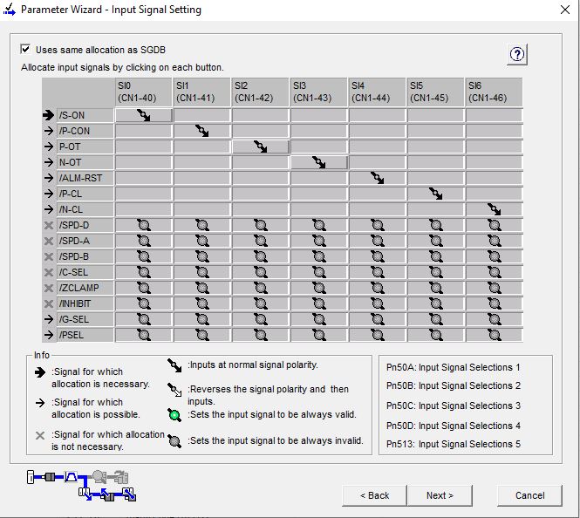The width and height of the screenshot is (580, 518).
Task: Click the /PSEL always-invalid icon under SI4
Action: [x=378, y=335]
